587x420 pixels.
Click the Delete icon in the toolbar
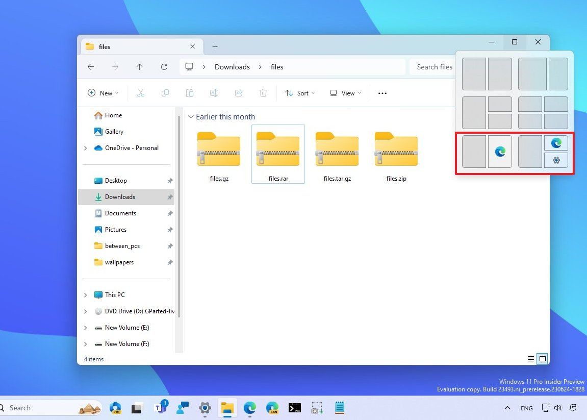tap(263, 93)
